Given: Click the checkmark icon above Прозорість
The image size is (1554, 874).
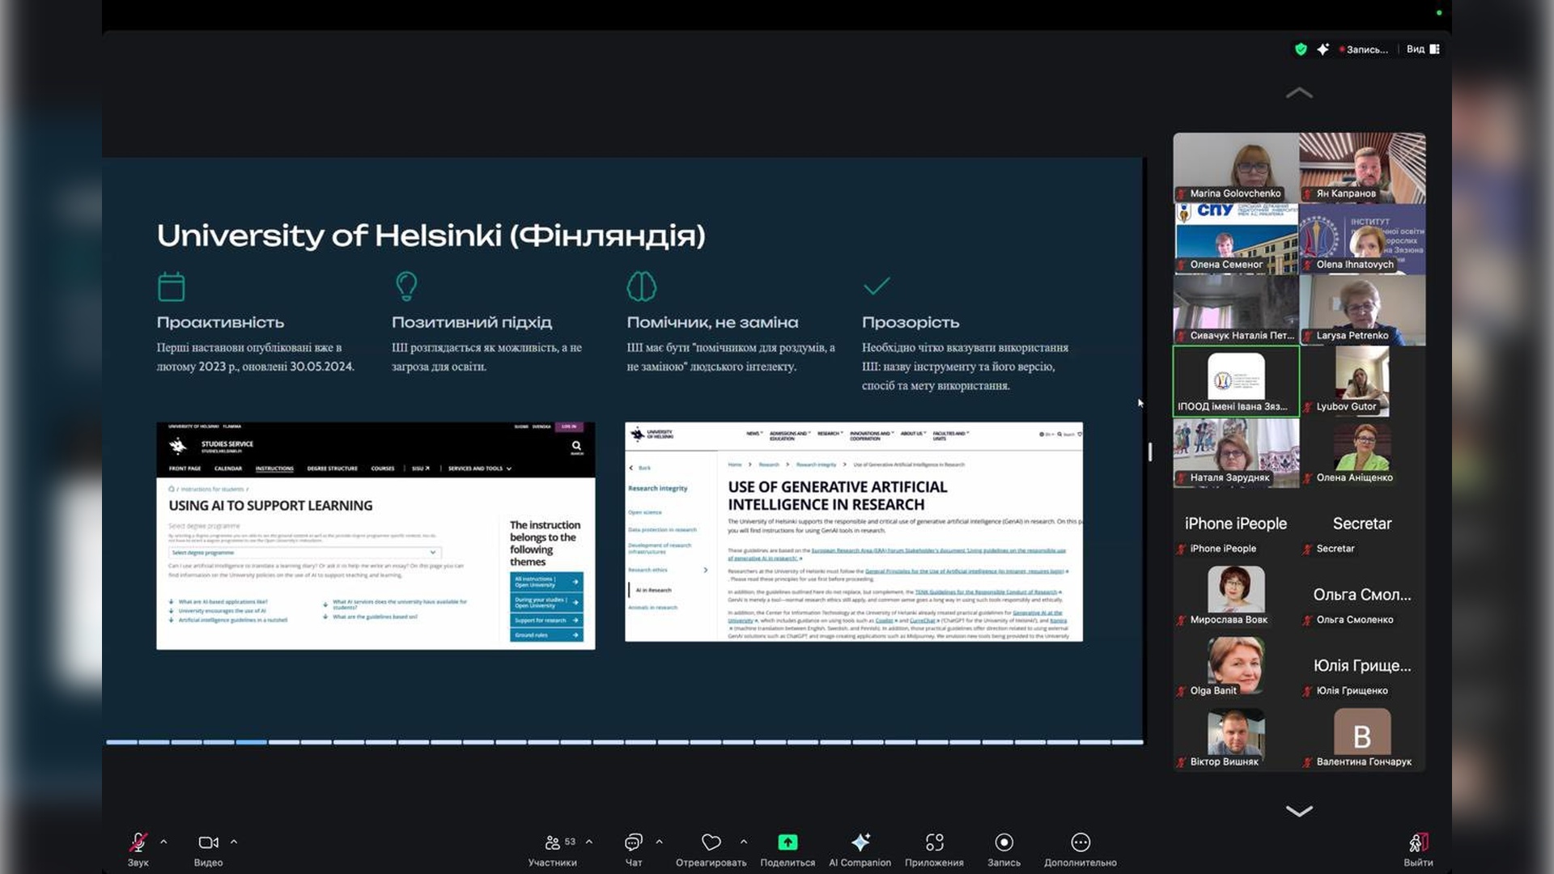Looking at the screenshot, I should click(877, 286).
